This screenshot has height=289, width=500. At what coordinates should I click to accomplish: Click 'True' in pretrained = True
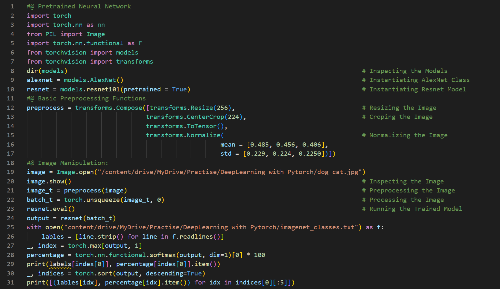179,89
